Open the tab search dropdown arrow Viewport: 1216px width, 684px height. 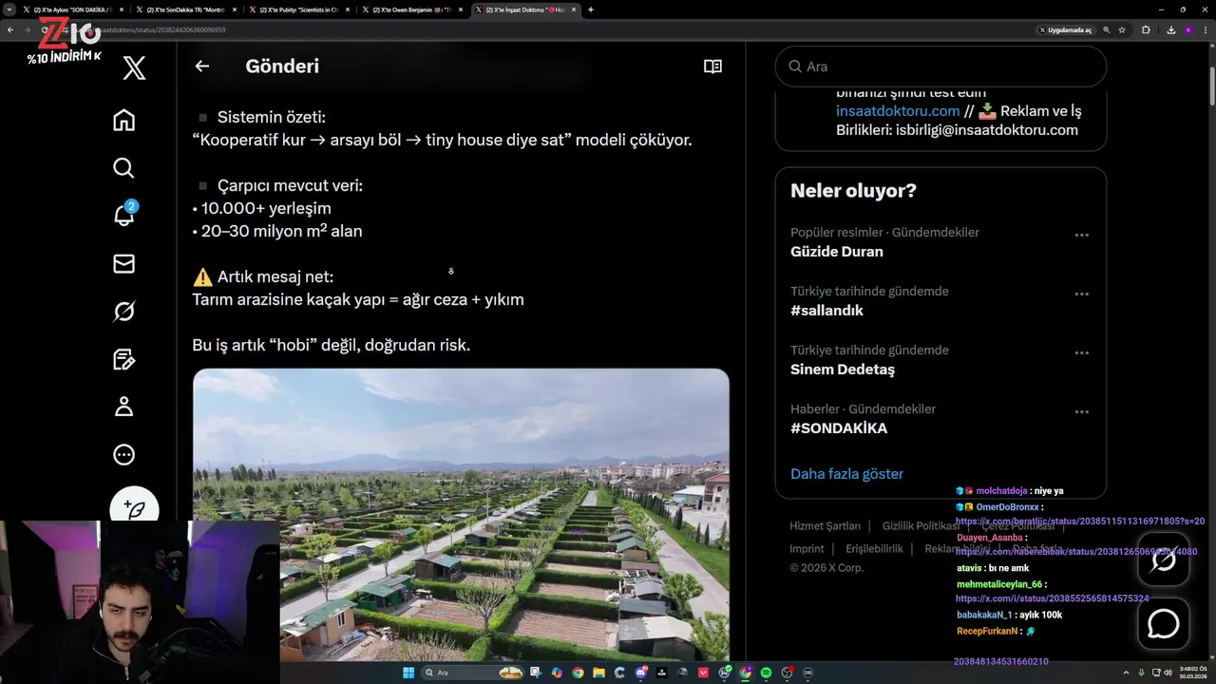point(9,9)
